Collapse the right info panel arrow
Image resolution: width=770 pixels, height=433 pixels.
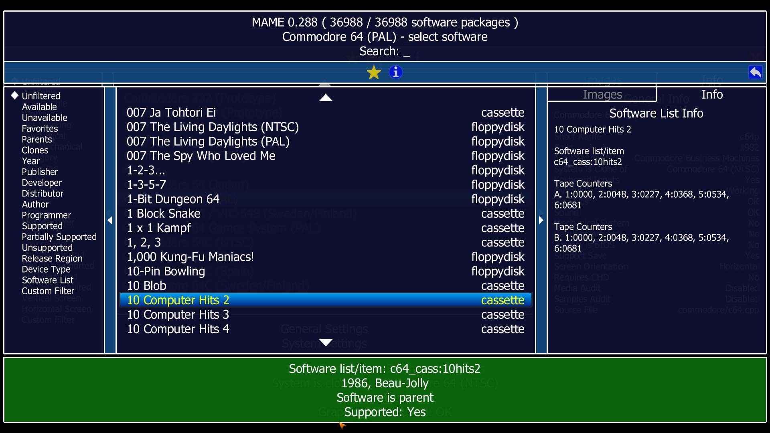[x=541, y=220]
